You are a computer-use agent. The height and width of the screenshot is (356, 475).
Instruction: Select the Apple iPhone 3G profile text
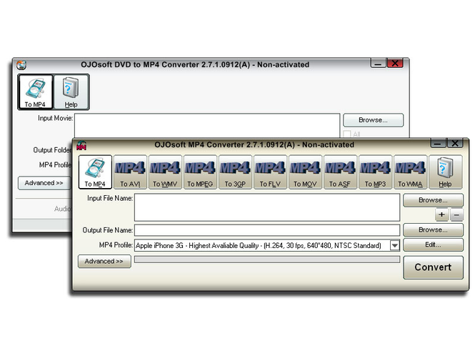tap(259, 246)
